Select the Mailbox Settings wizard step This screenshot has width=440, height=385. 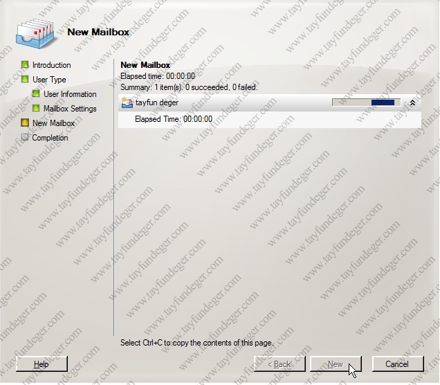pos(70,109)
